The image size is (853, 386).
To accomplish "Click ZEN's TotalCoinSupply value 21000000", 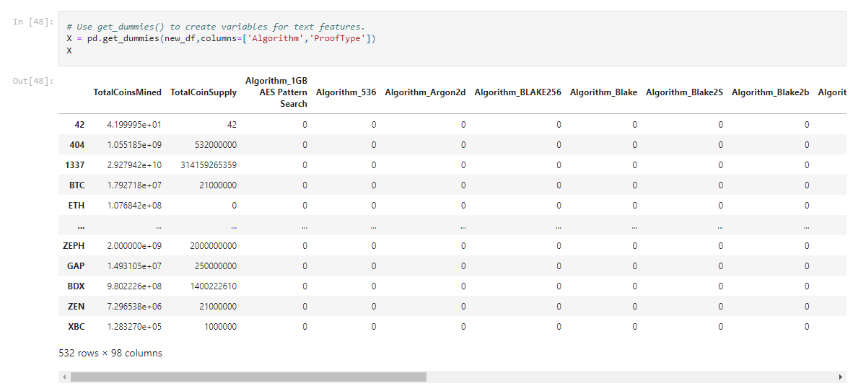I will pos(218,307).
